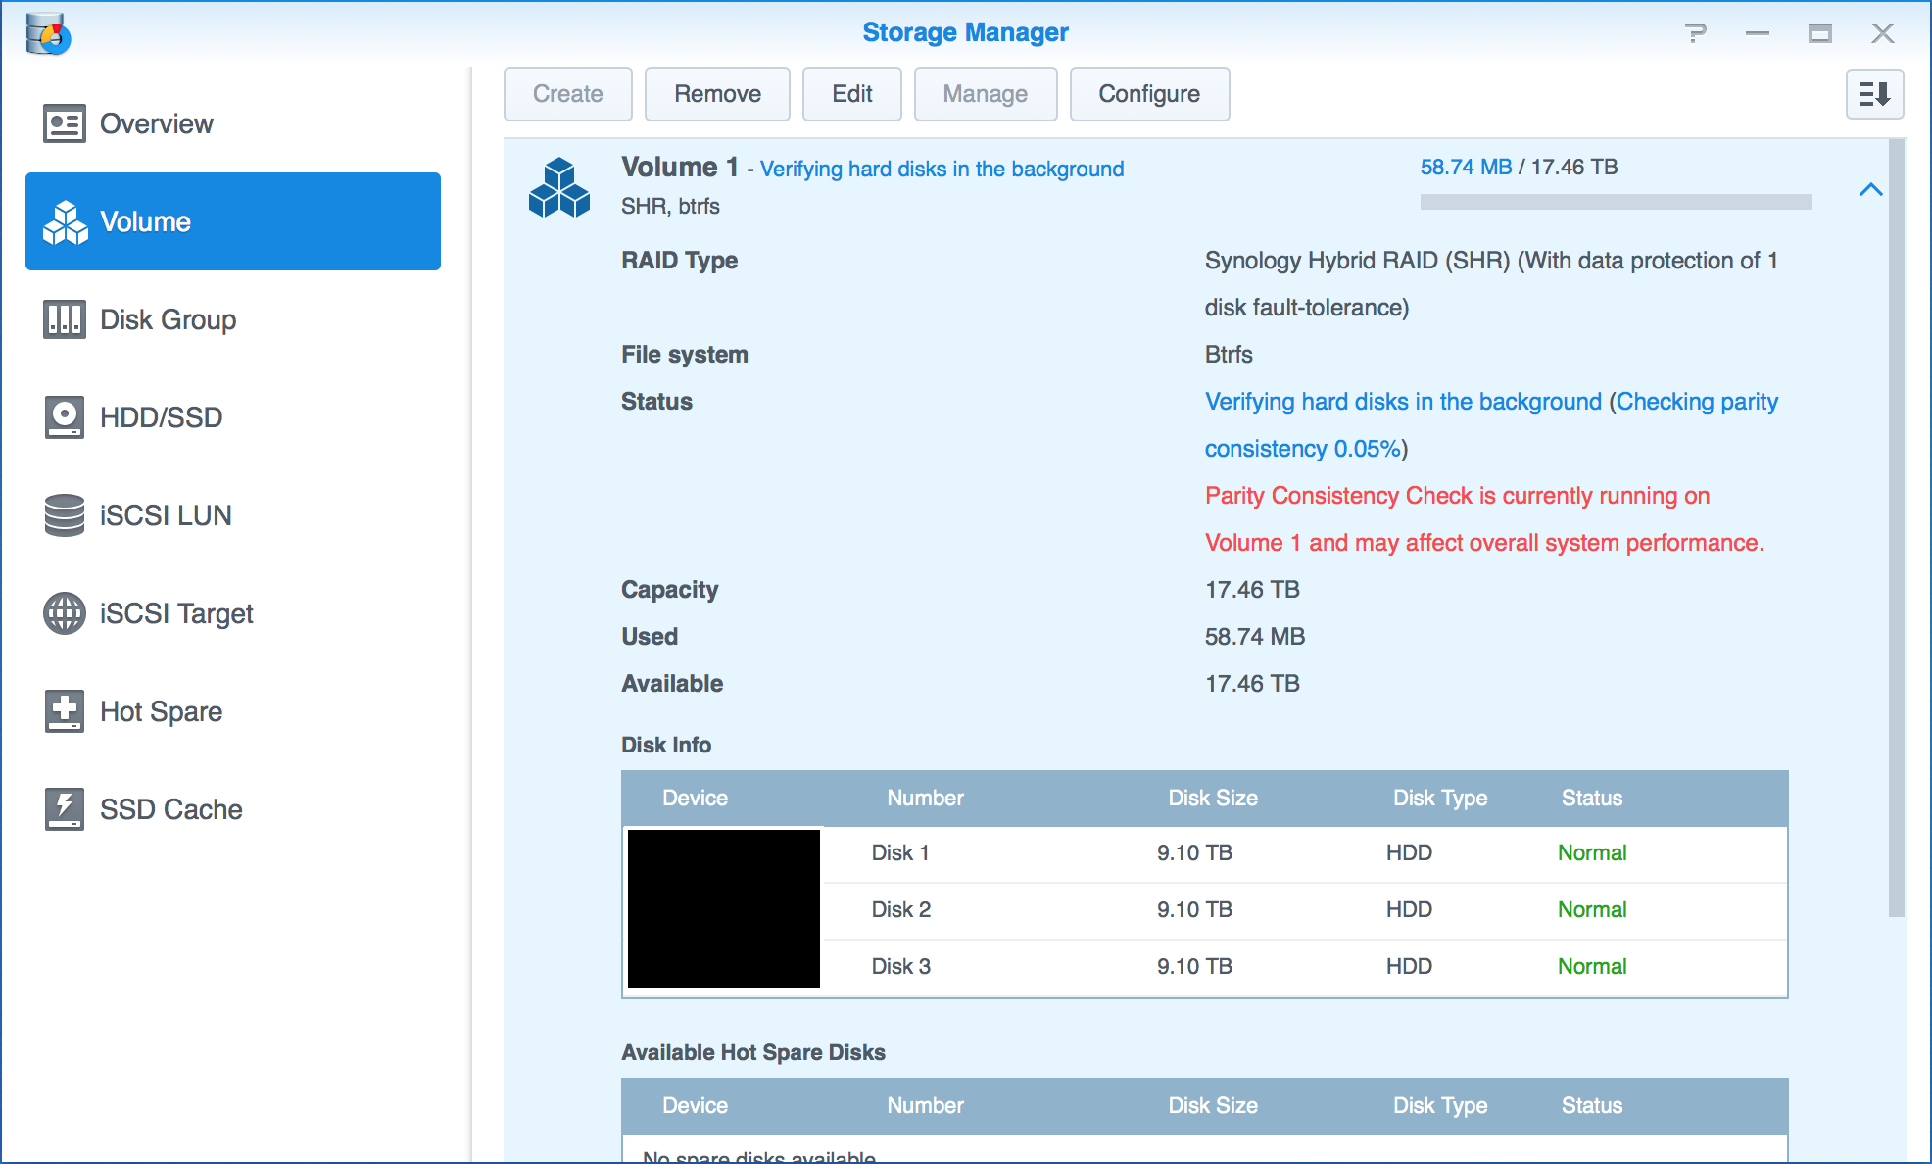Minimize the Storage Manager window
Image resolution: width=1932 pixels, height=1164 pixels.
coord(1758,33)
